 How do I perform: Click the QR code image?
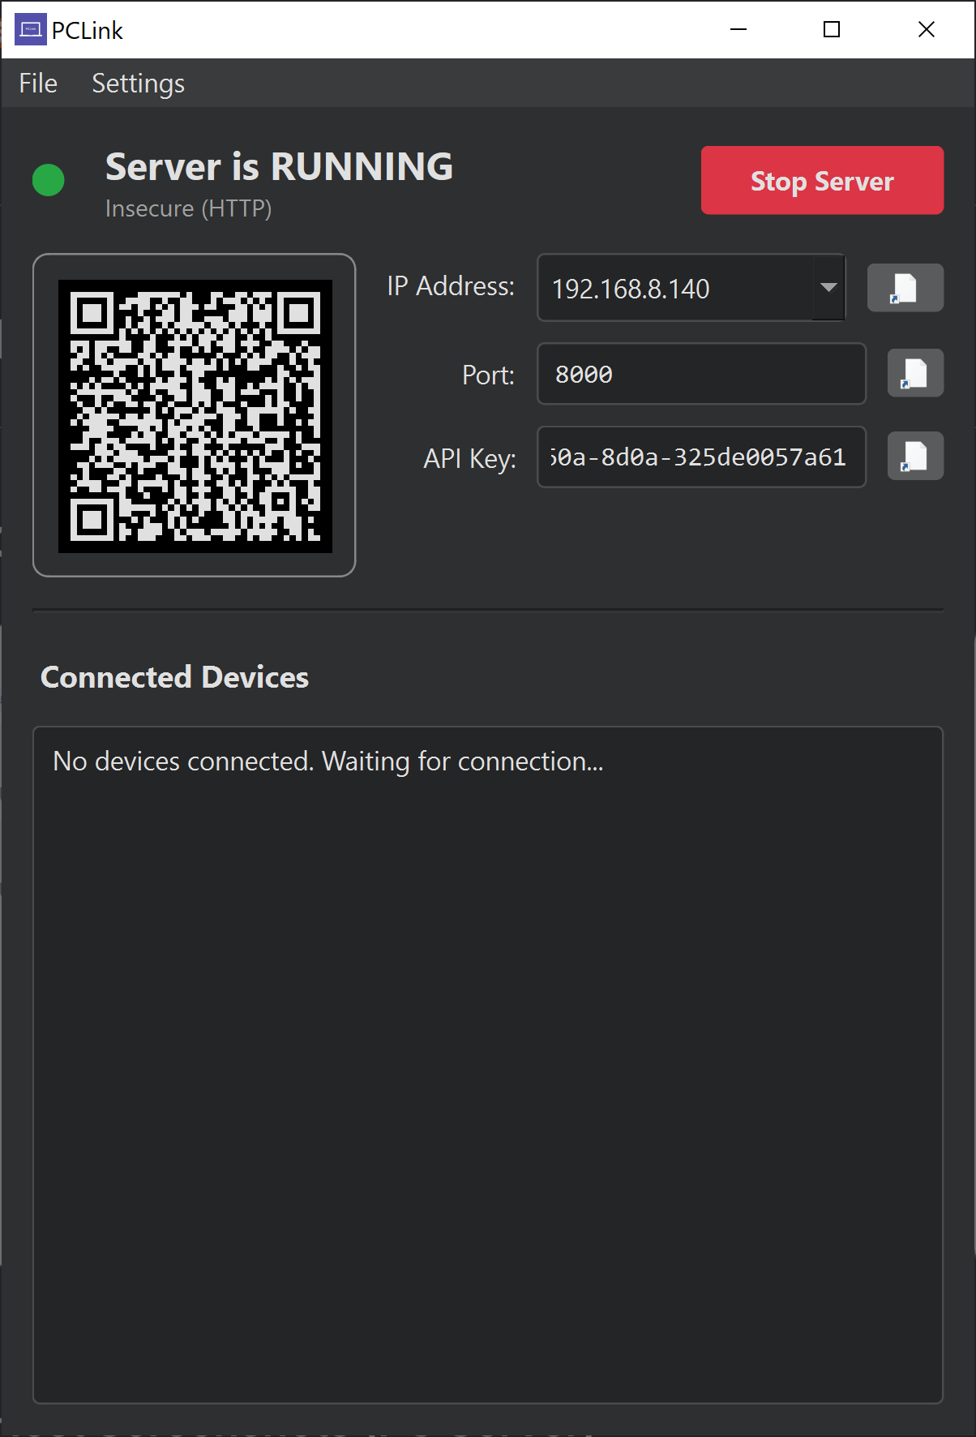click(195, 416)
